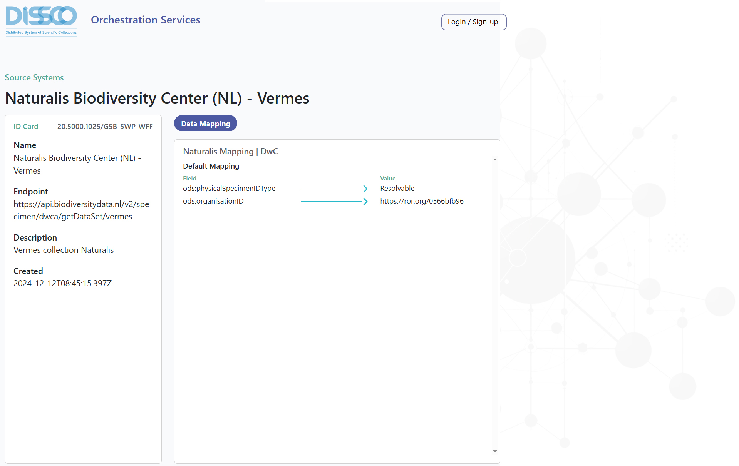This screenshot has height=466, width=739.
Task: Select the created timestamp 2024-12-12T08:45:15.397Z
Action: (62, 283)
